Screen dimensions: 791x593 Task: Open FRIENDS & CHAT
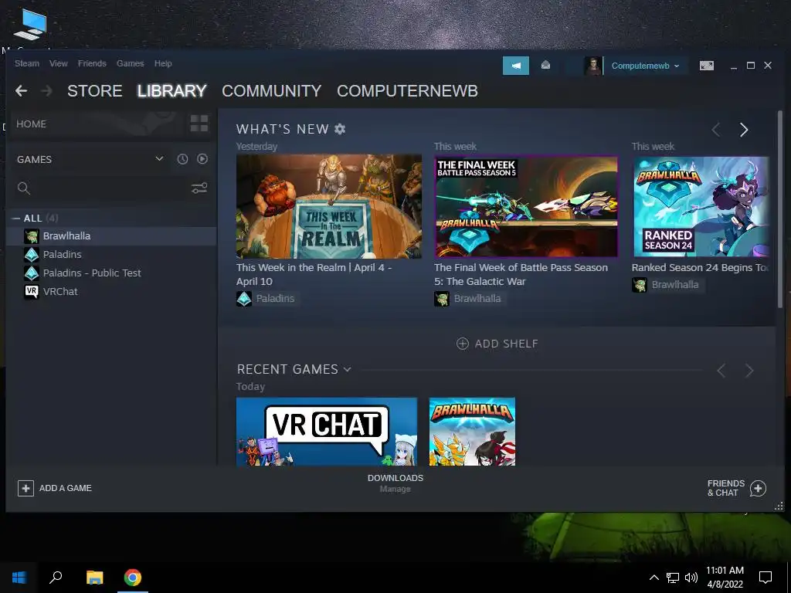pyautogui.click(x=736, y=488)
